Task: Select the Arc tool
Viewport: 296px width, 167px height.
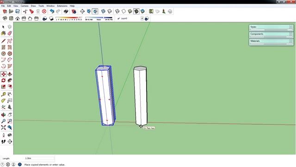Action: pyautogui.click(x=3, y=60)
